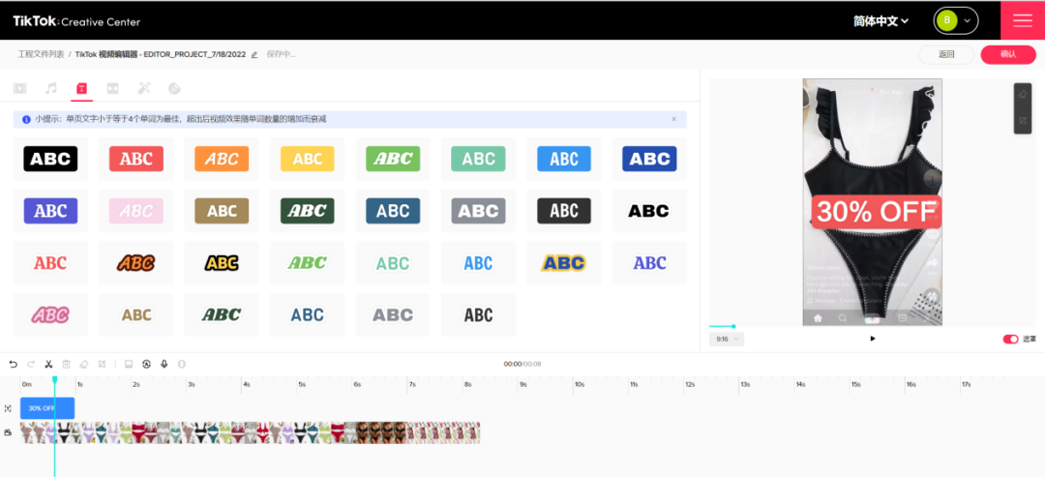Open the music tab icon

point(51,89)
